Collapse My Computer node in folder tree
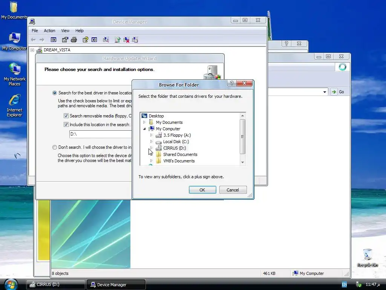 click(144, 129)
